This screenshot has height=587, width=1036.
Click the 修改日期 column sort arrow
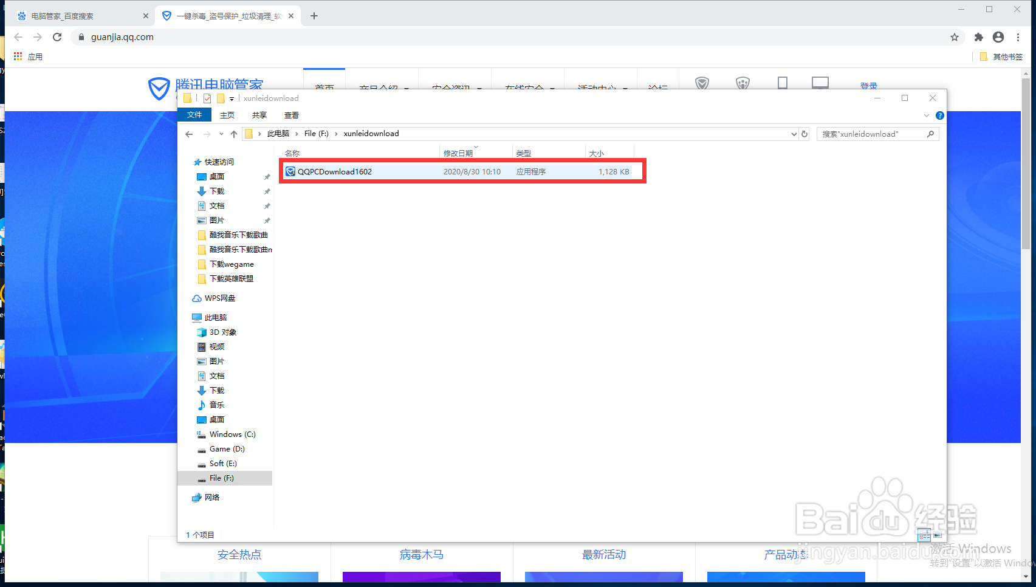coord(476,148)
